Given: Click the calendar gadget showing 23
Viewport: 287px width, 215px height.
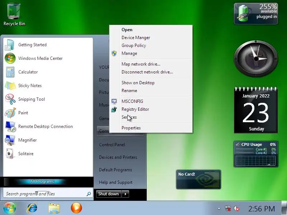Looking at the screenshot, I should 256,110.
